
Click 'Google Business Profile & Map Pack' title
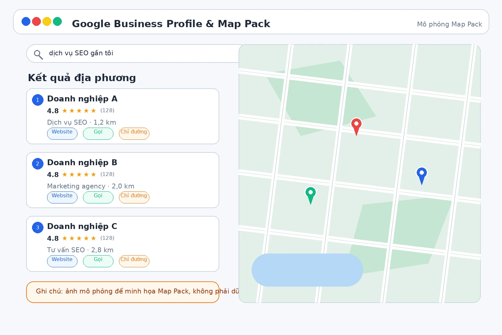point(171,24)
